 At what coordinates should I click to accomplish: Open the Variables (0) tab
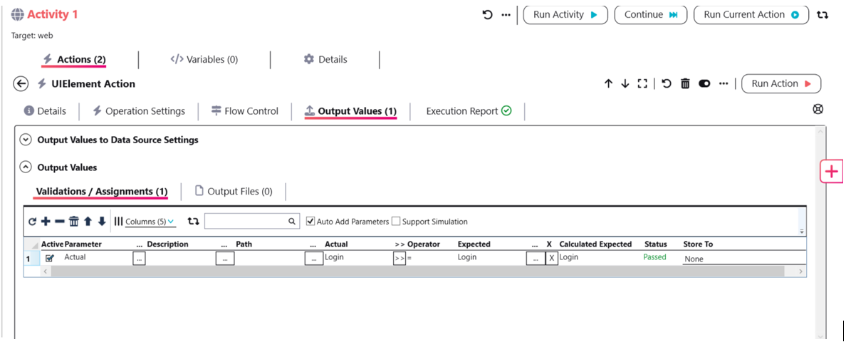coord(204,60)
